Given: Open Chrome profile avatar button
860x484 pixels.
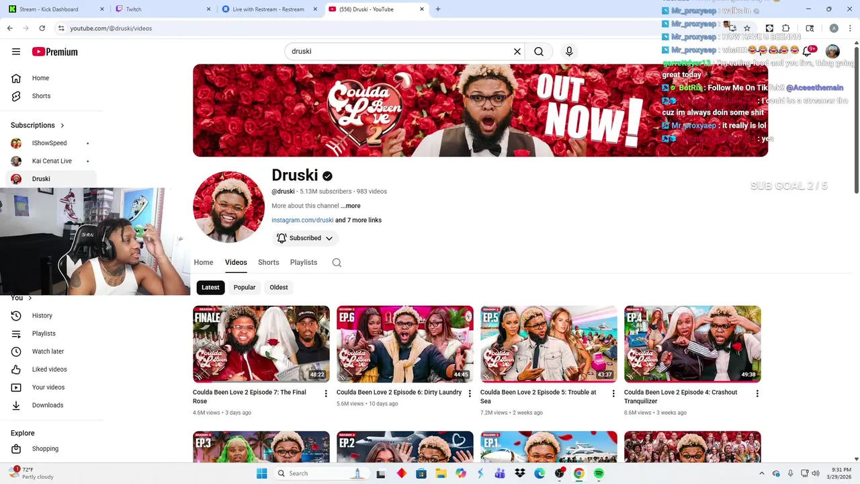Looking at the screenshot, I should pos(834,28).
